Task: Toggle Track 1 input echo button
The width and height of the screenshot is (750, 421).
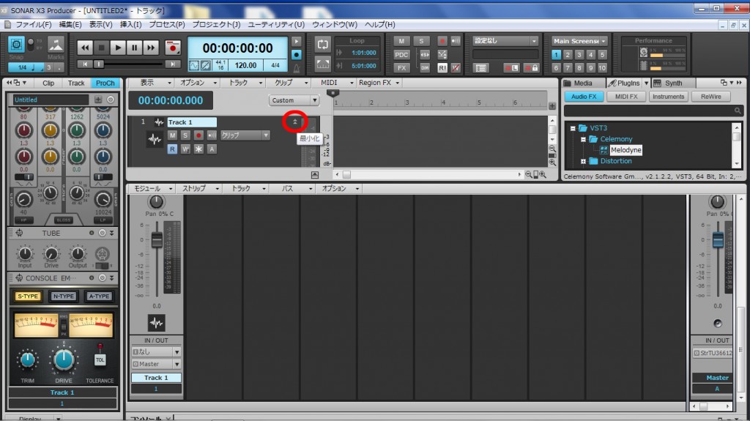Action: 212,135
